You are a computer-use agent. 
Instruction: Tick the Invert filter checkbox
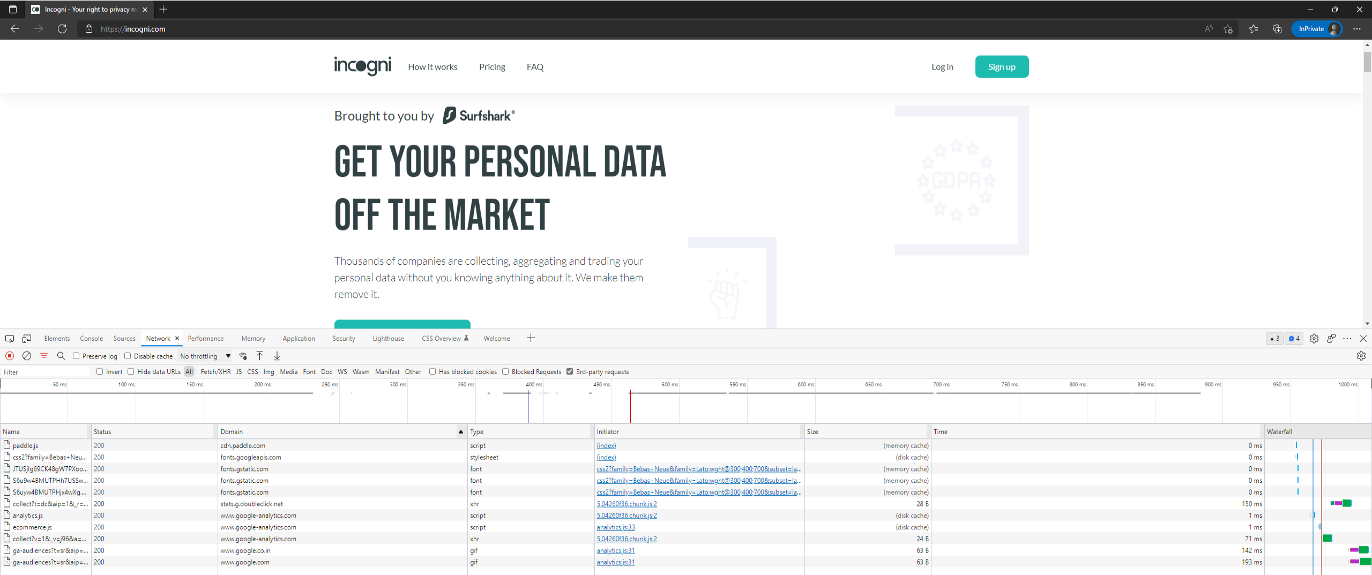[x=100, y=371]
